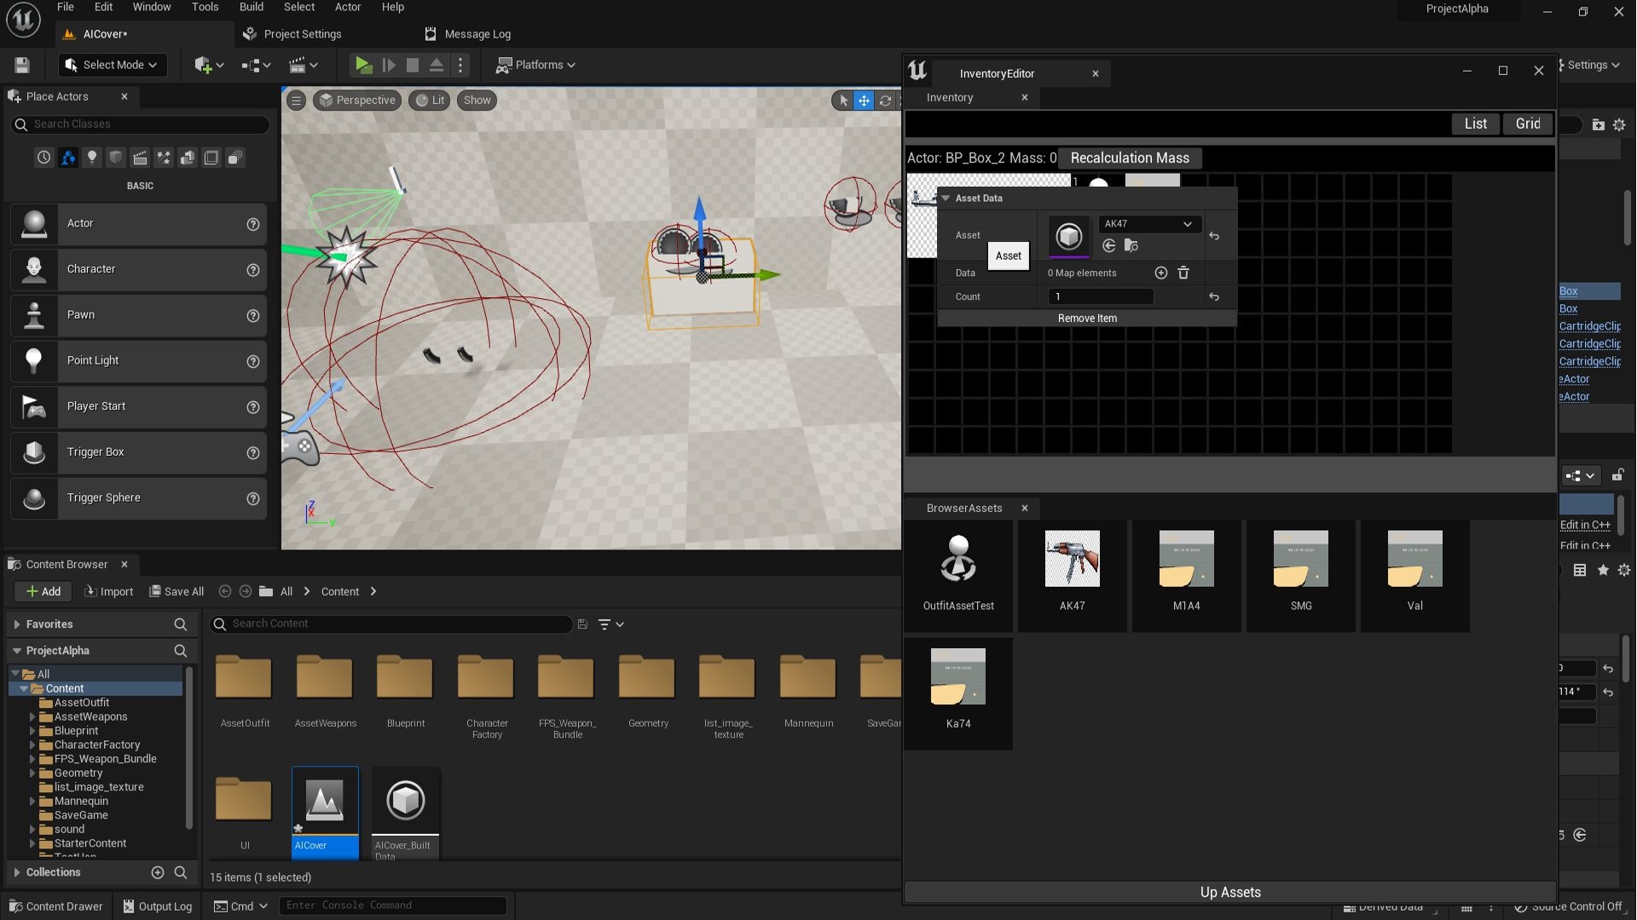Viewport: 1637px width, 920px height.
Task: Save the current level with disk icon
Action: [22, 65]
